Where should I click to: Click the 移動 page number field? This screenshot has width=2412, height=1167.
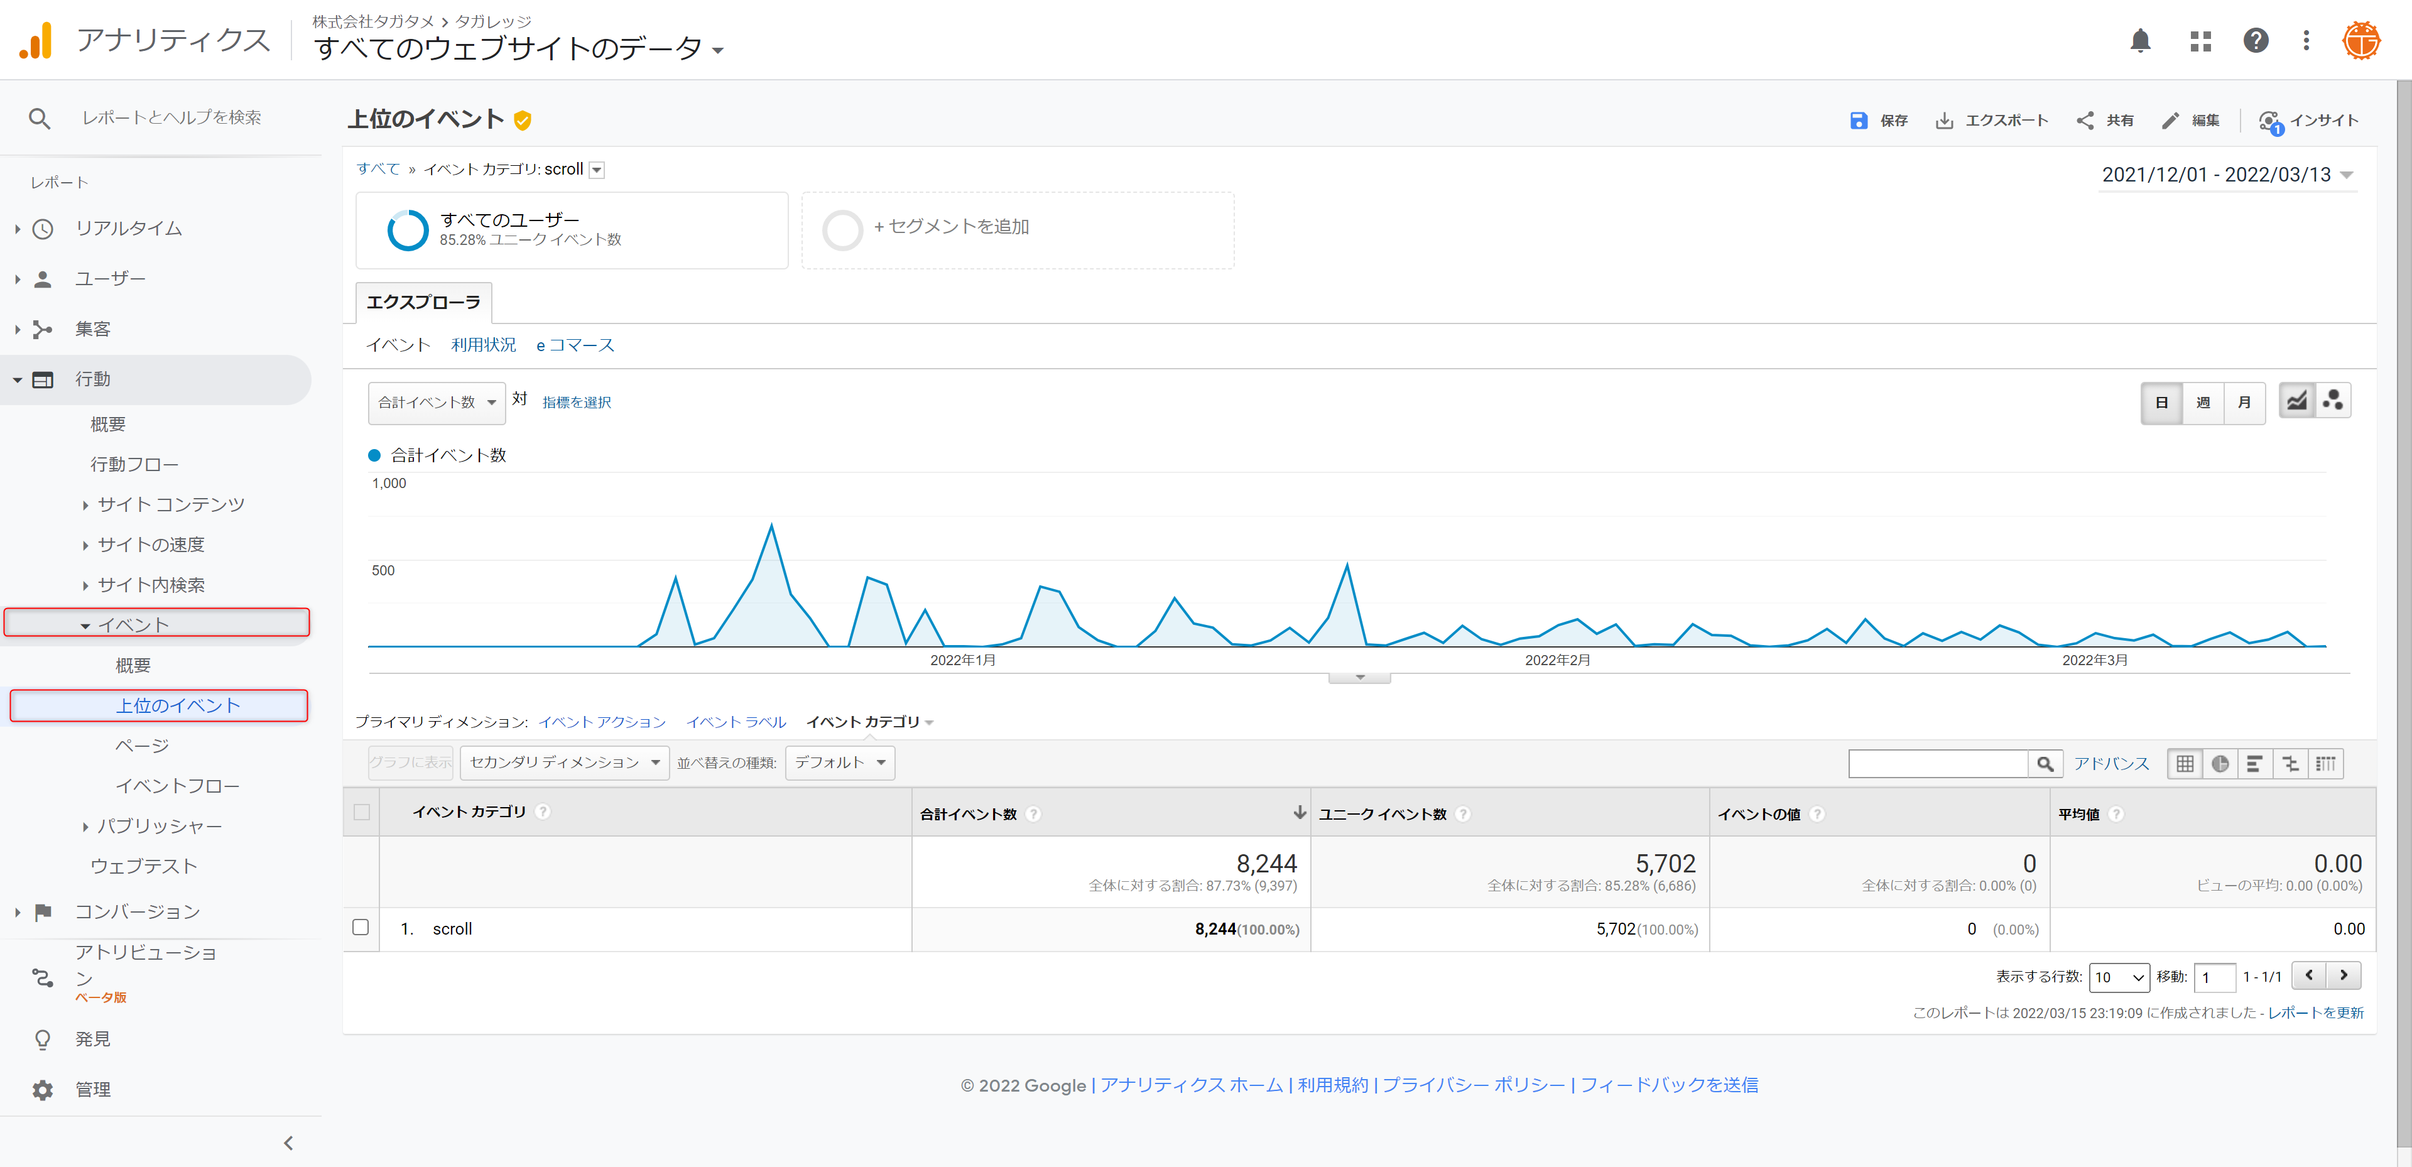pyautogui.click(x=2214, y=977)
